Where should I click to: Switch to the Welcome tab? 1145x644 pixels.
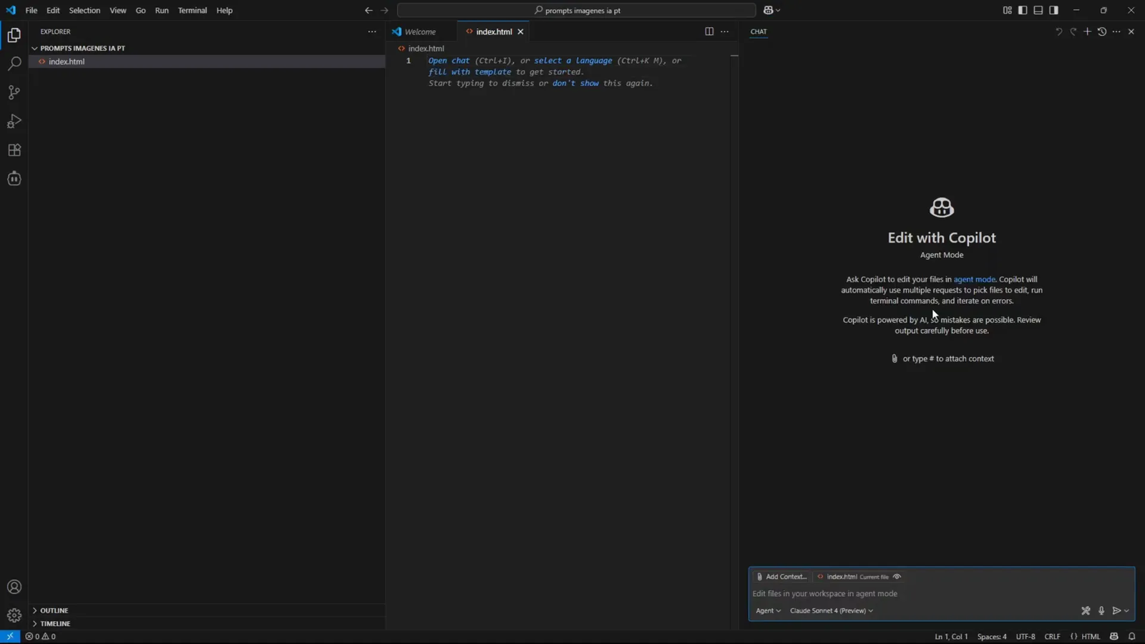[x=421, y=31]
